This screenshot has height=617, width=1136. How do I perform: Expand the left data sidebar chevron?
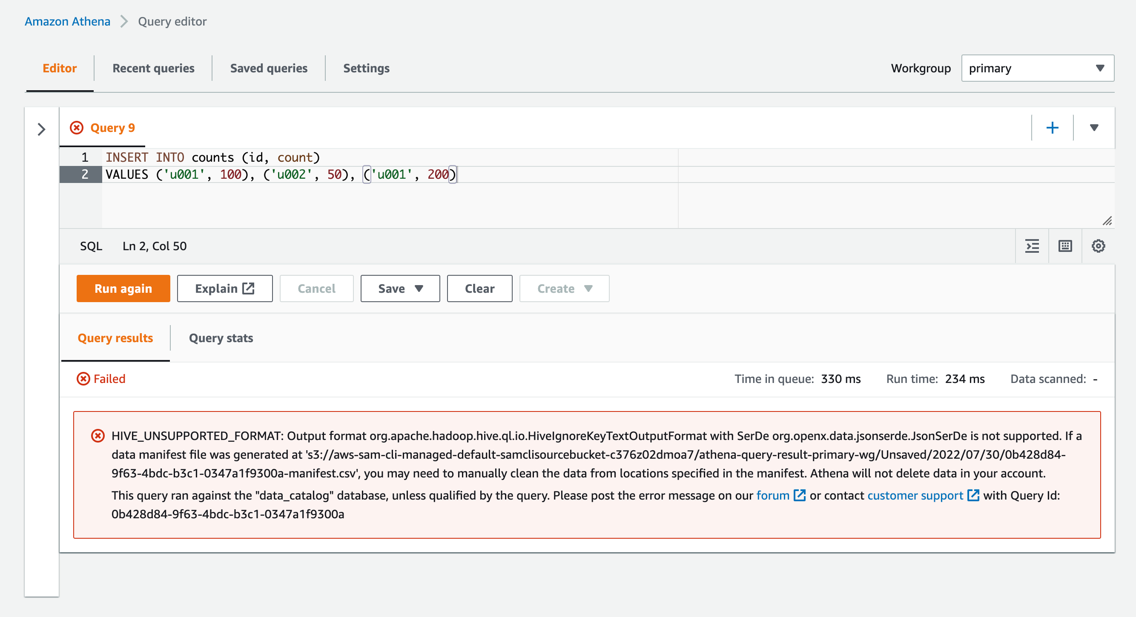click(41, 129)
